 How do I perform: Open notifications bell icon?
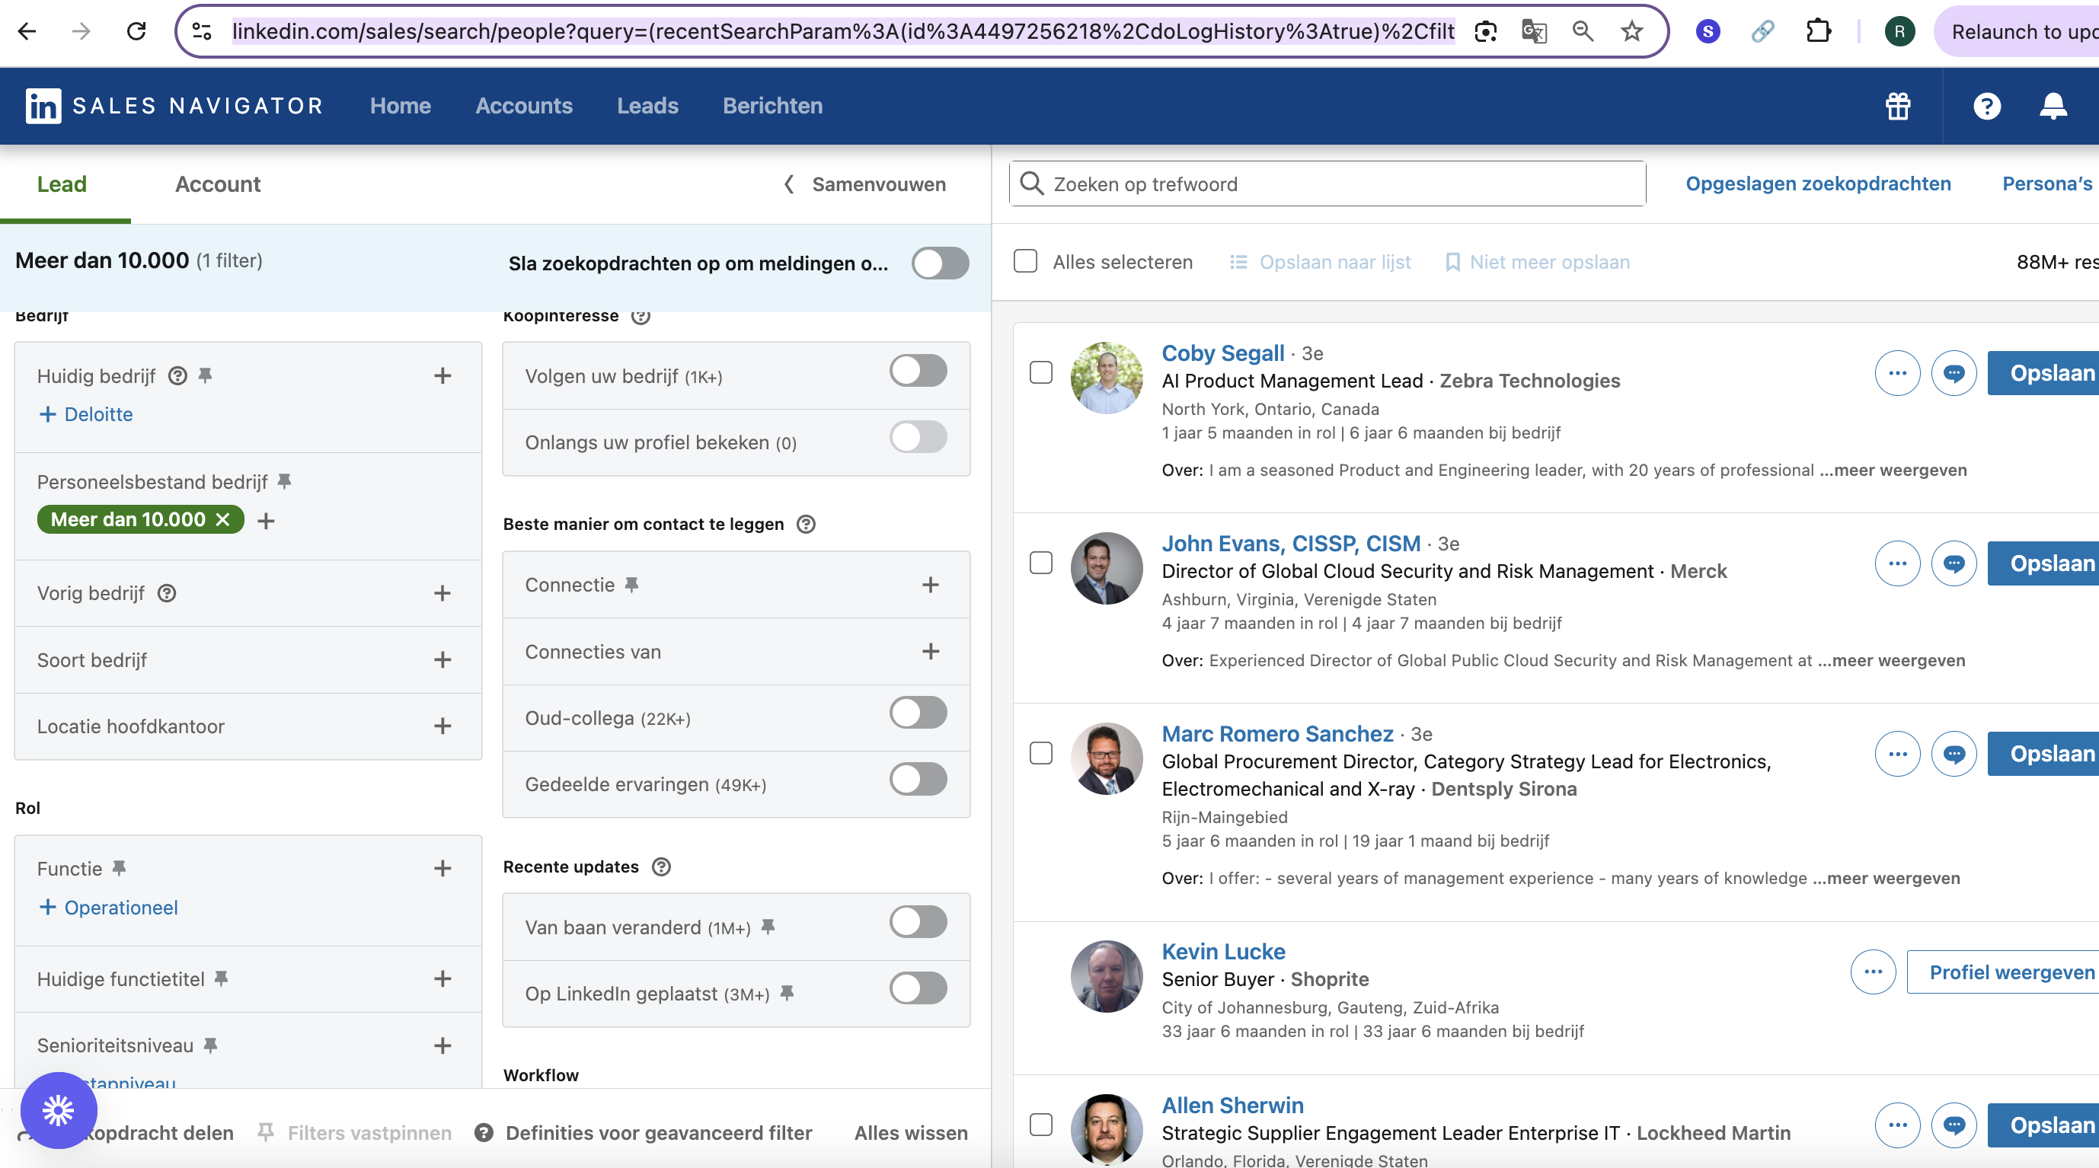pyautogui.click(x=2053, y=106)
